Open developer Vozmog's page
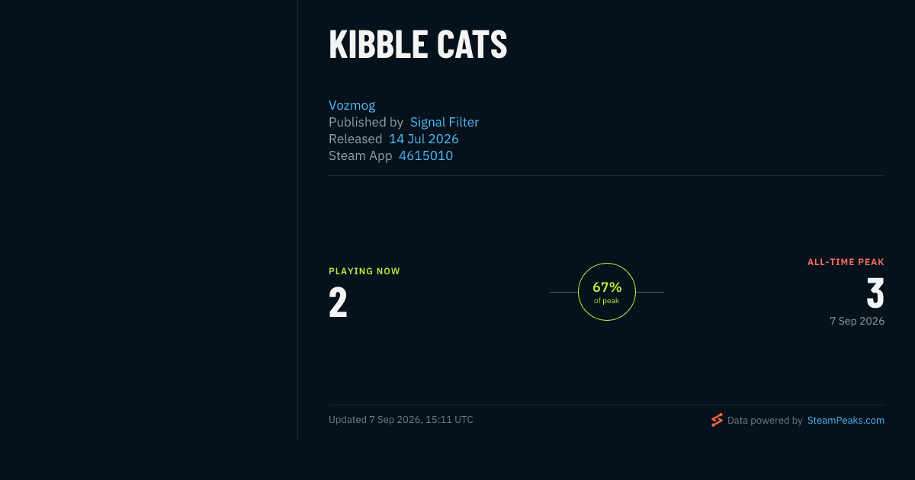Image resolution: width=915 pixels, height=480 pixels. point(352,105)
